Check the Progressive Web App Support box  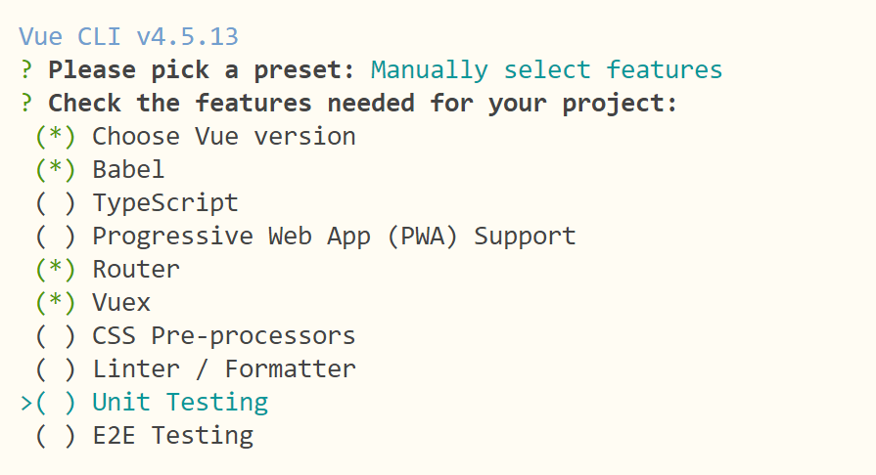[x=55, y=237]
